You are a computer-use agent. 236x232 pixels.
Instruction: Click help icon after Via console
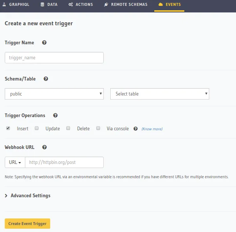tap(136, 129)
